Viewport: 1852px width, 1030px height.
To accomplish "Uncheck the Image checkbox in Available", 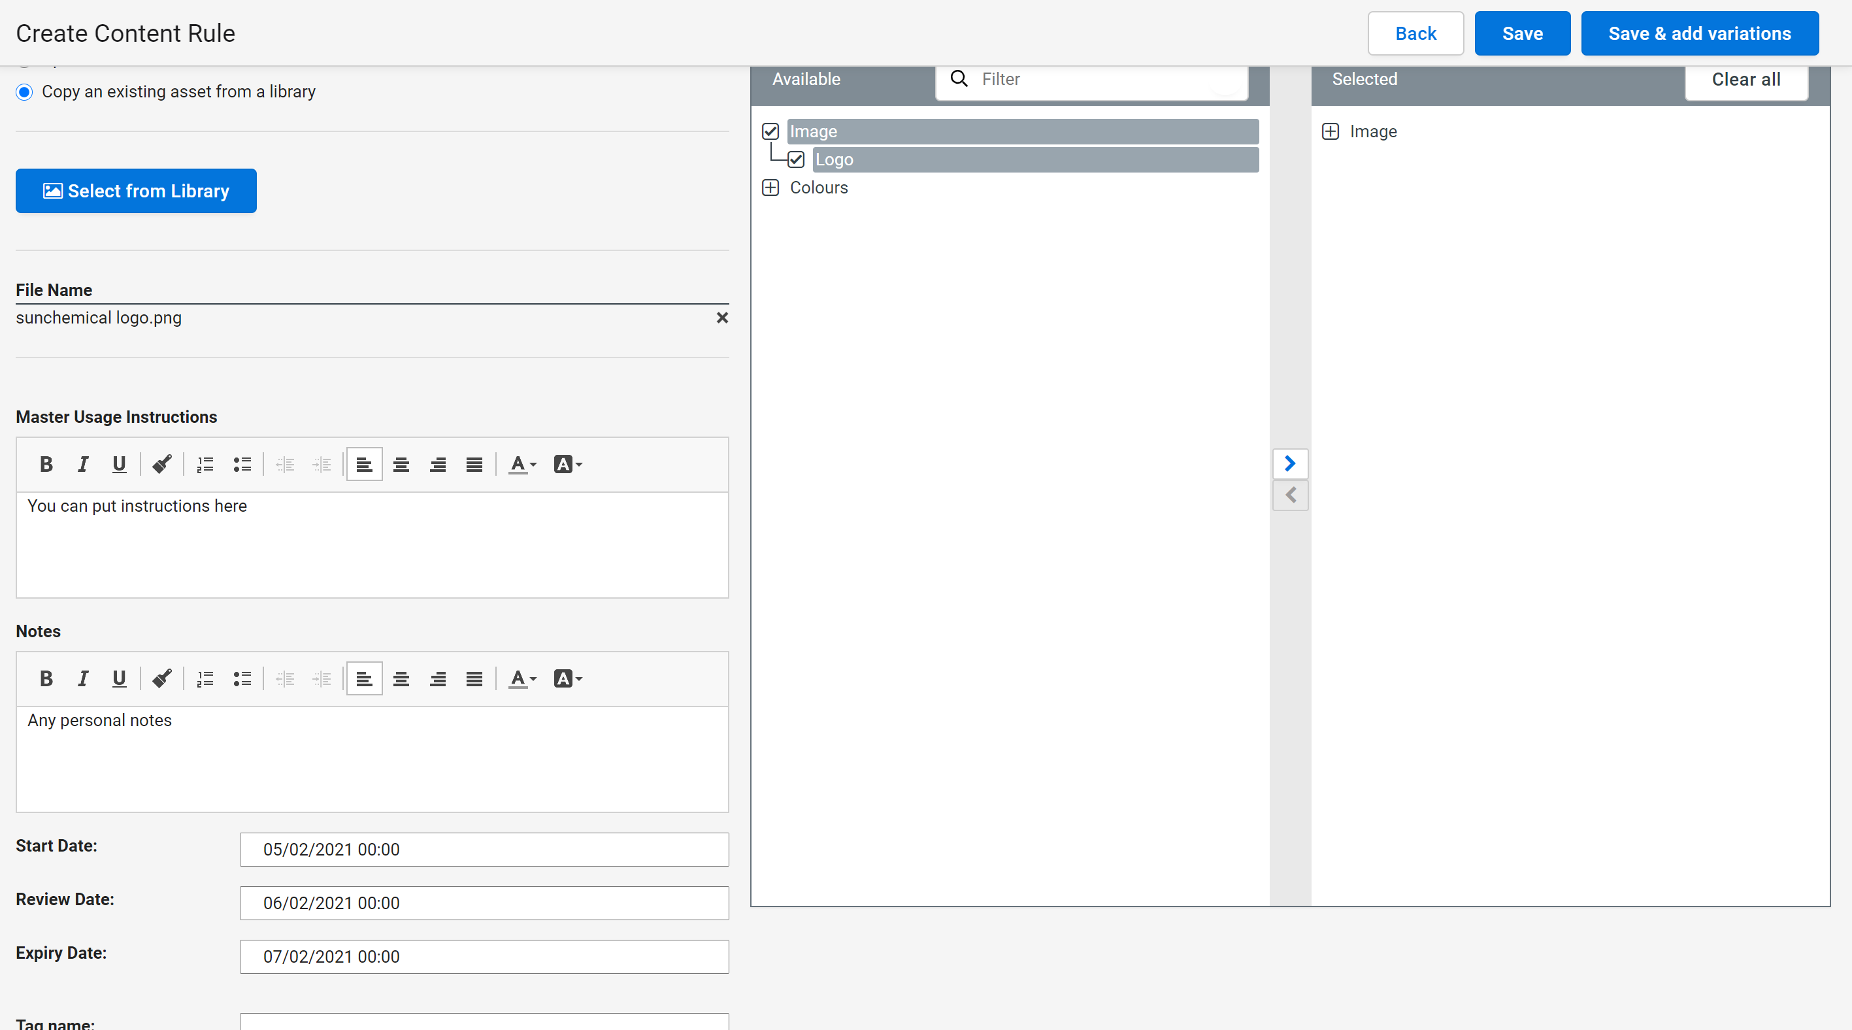I will pos(770,131).
